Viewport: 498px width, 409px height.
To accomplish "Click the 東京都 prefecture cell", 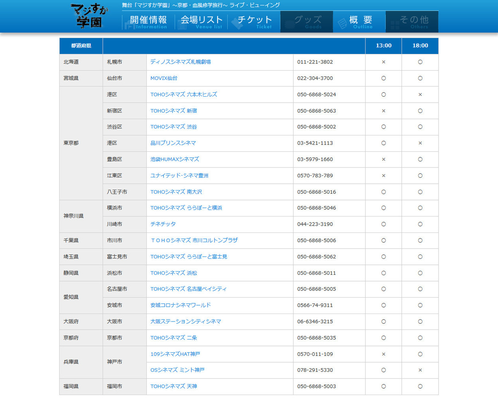I will point(81,143).
